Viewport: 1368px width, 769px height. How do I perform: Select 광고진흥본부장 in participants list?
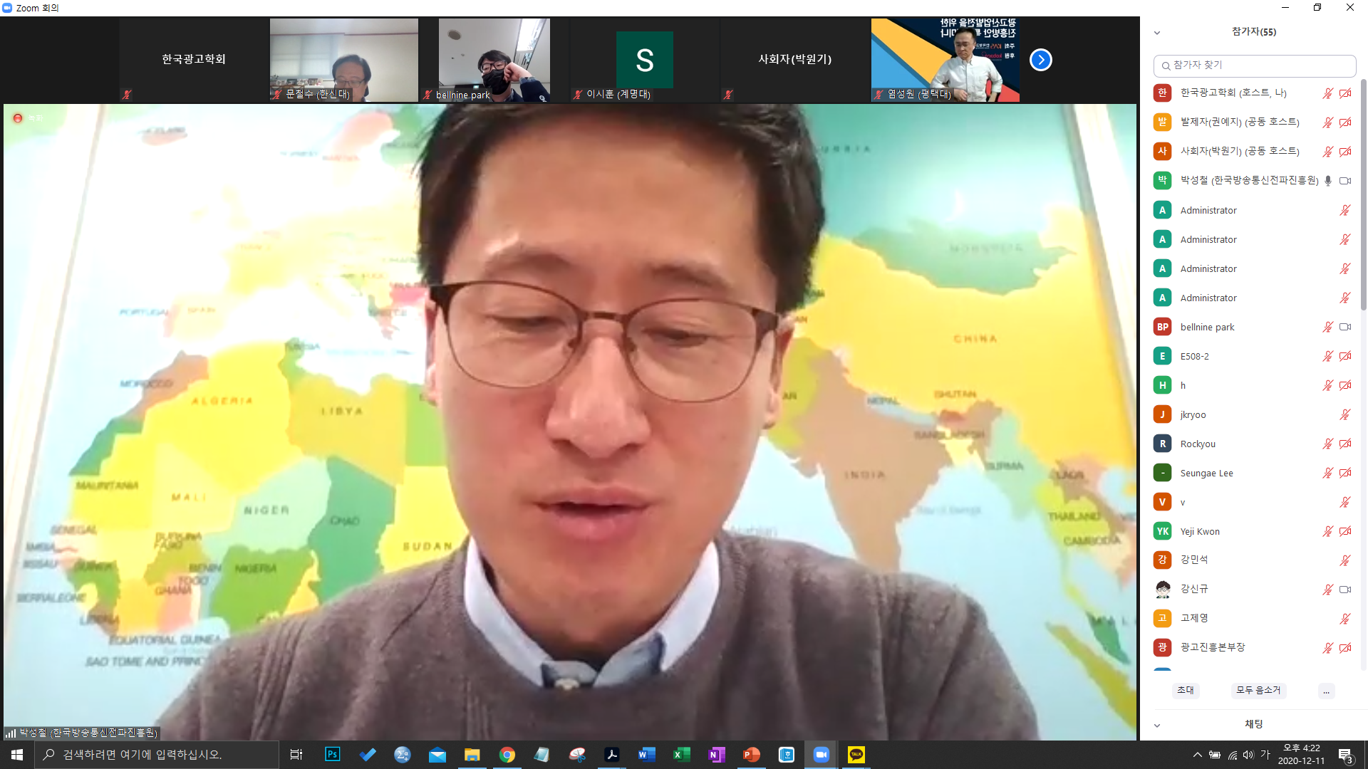tap(1254, 647)
